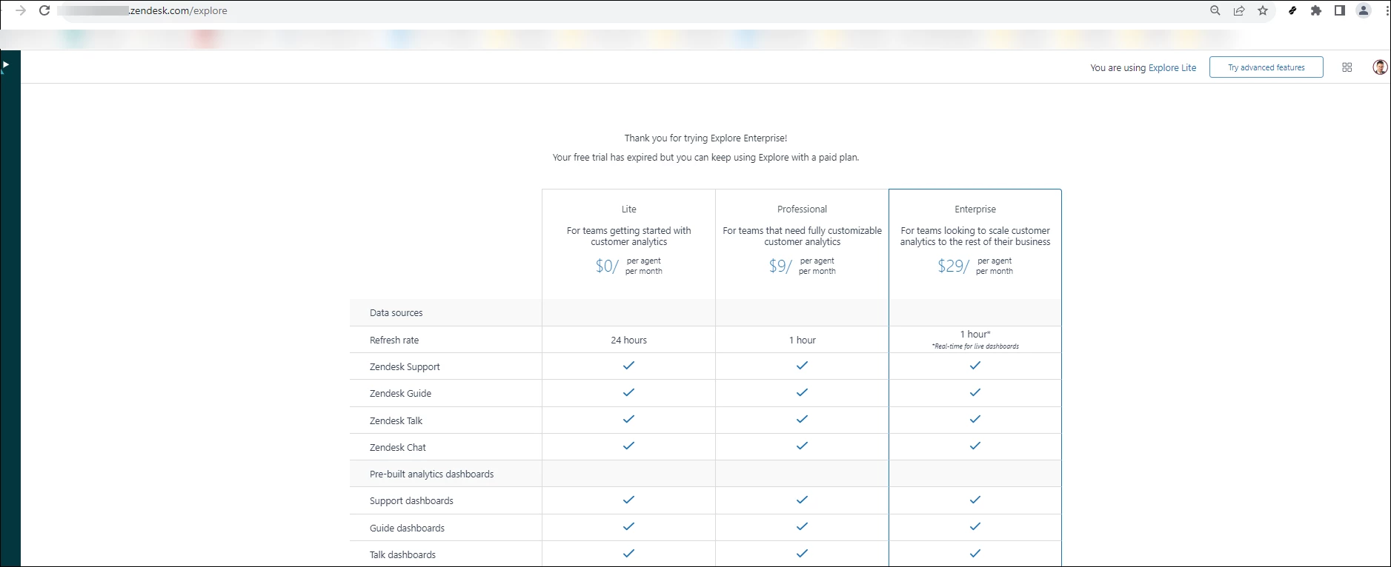This screenshot has width=1391, height=567.
Task: Click the zoom magnifier icon in address bar
Action: point(1215,11)
